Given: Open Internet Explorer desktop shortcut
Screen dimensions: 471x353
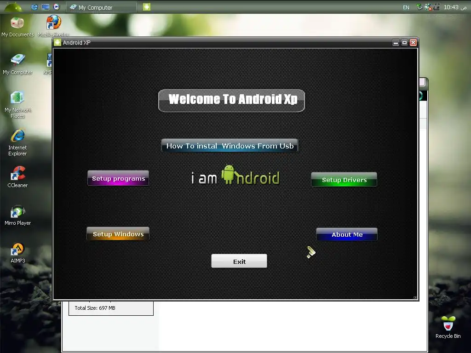Looking at the screenshot, I should [17, 142].
